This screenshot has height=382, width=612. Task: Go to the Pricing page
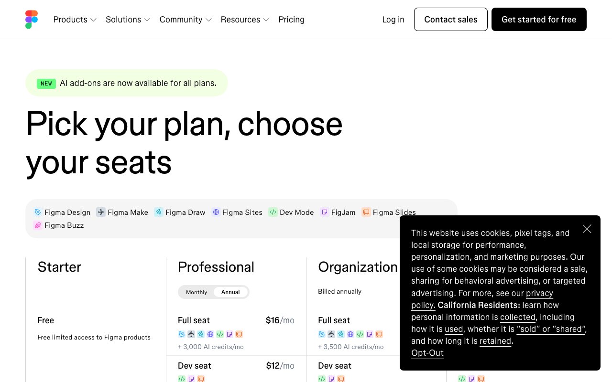tap(292, 20)
